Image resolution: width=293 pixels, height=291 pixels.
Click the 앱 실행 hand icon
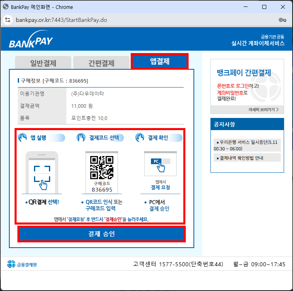pyautogui.click(x=22, y=138)
